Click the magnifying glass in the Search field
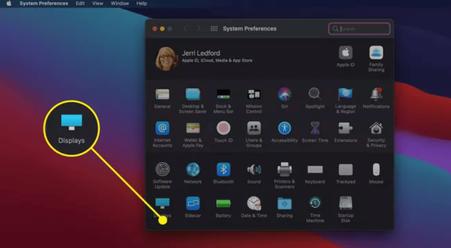Screen dimensions: 451x248 [335, 29]
